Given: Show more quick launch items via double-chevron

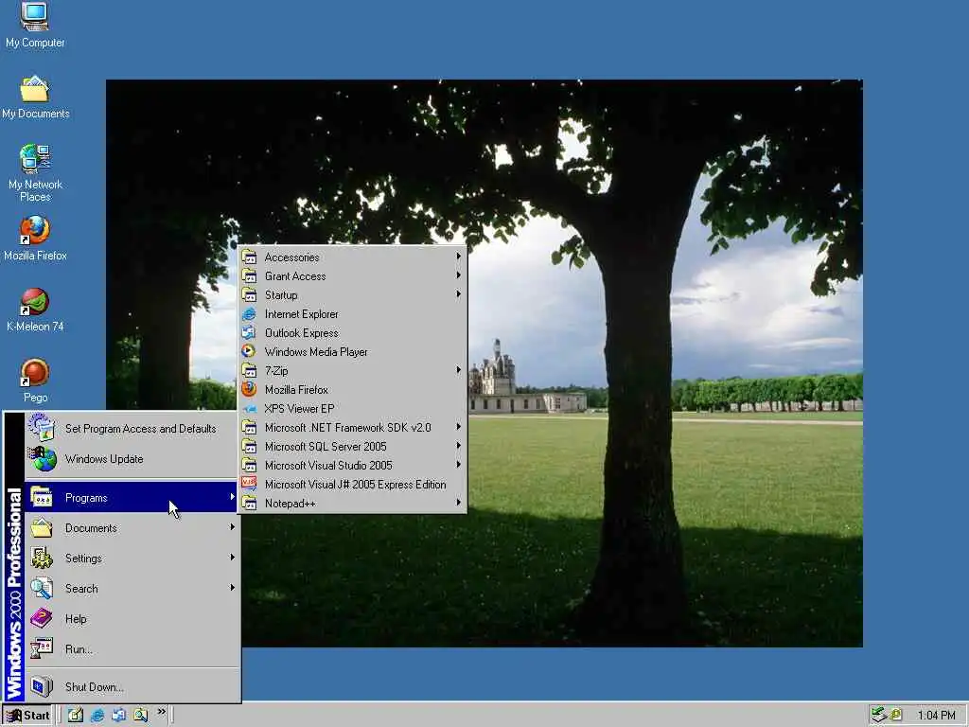Looking at the screenshot, I should pyautogui.click(x=161, y=712).
